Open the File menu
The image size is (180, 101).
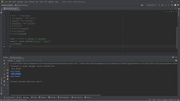click(x=6, y=2)
